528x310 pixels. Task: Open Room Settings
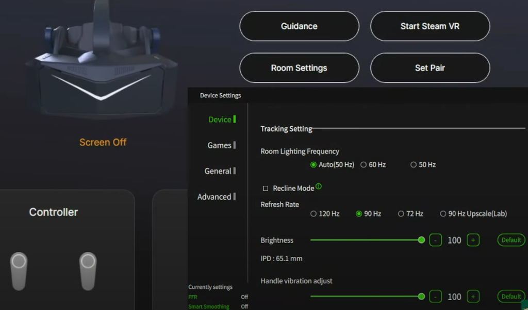(299, 68)
